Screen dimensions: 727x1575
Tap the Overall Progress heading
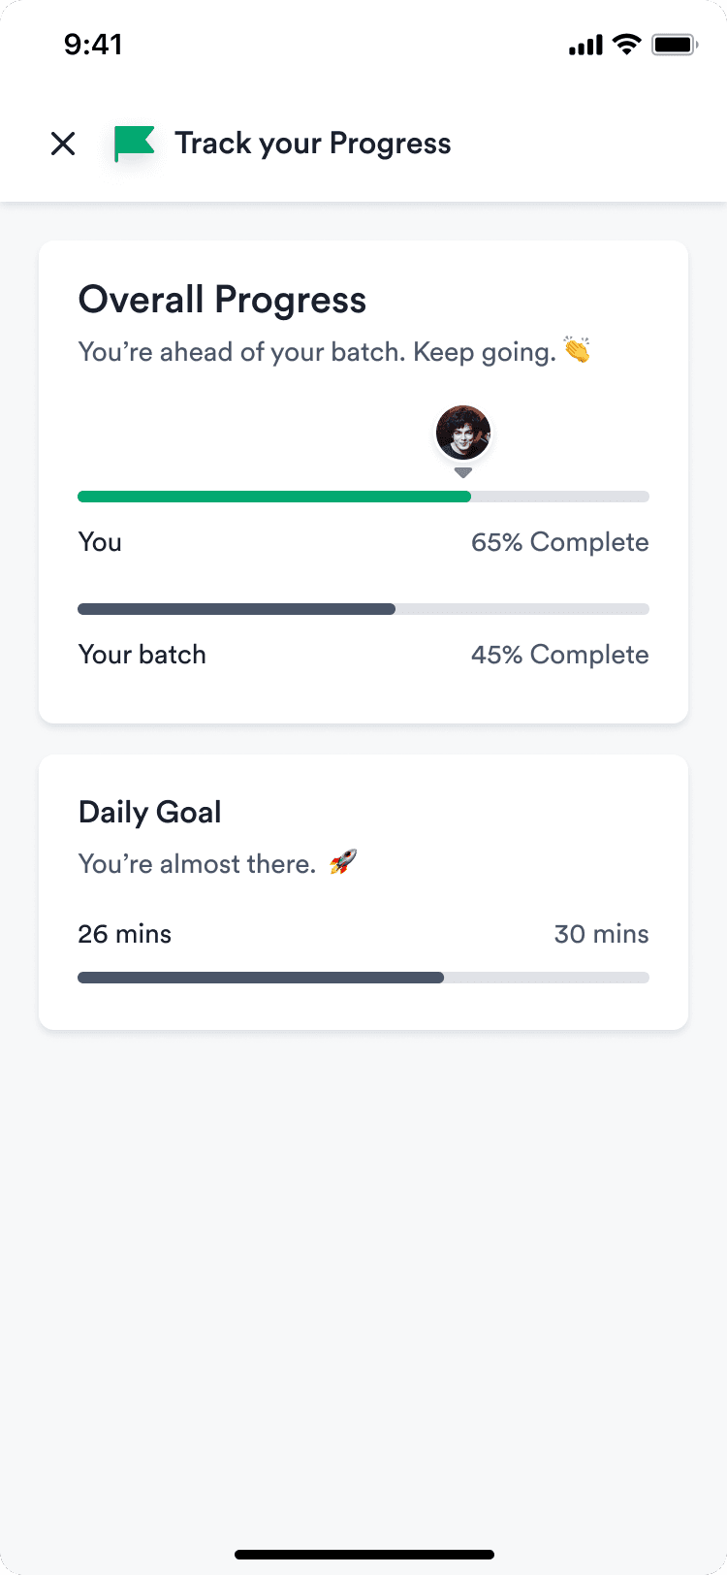click(x=222, y=300)
